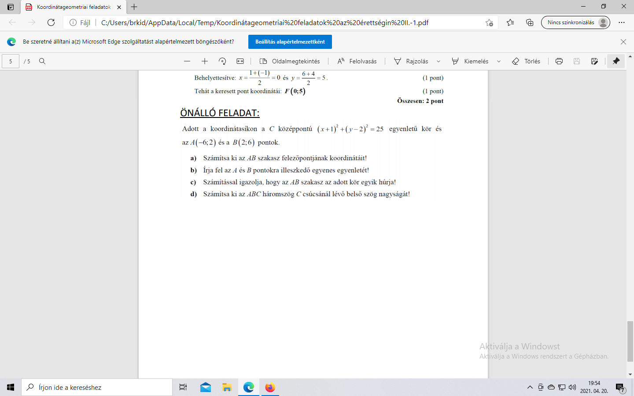Screen dimensions: 634x396
Task: Click the fit to width icon
Action: tap(240, 61)
